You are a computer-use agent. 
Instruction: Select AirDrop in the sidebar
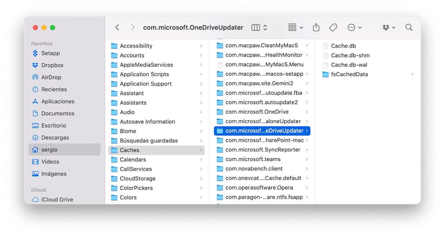point(51,77)
